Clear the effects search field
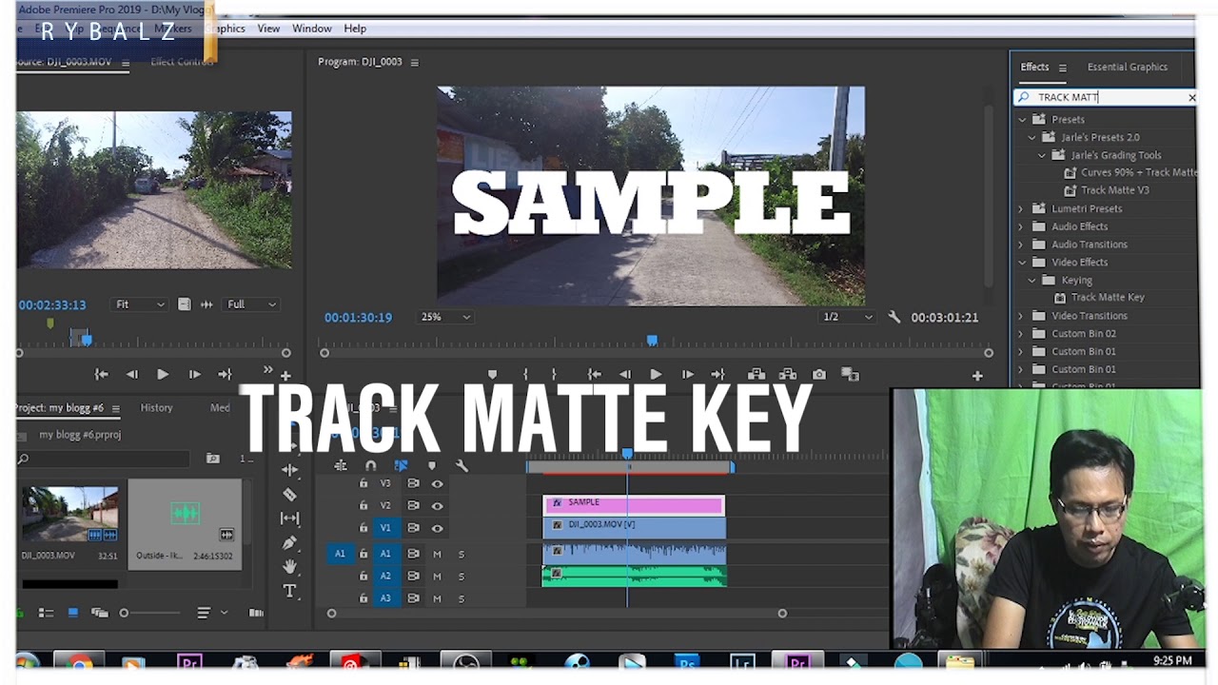 point(1191,97)
